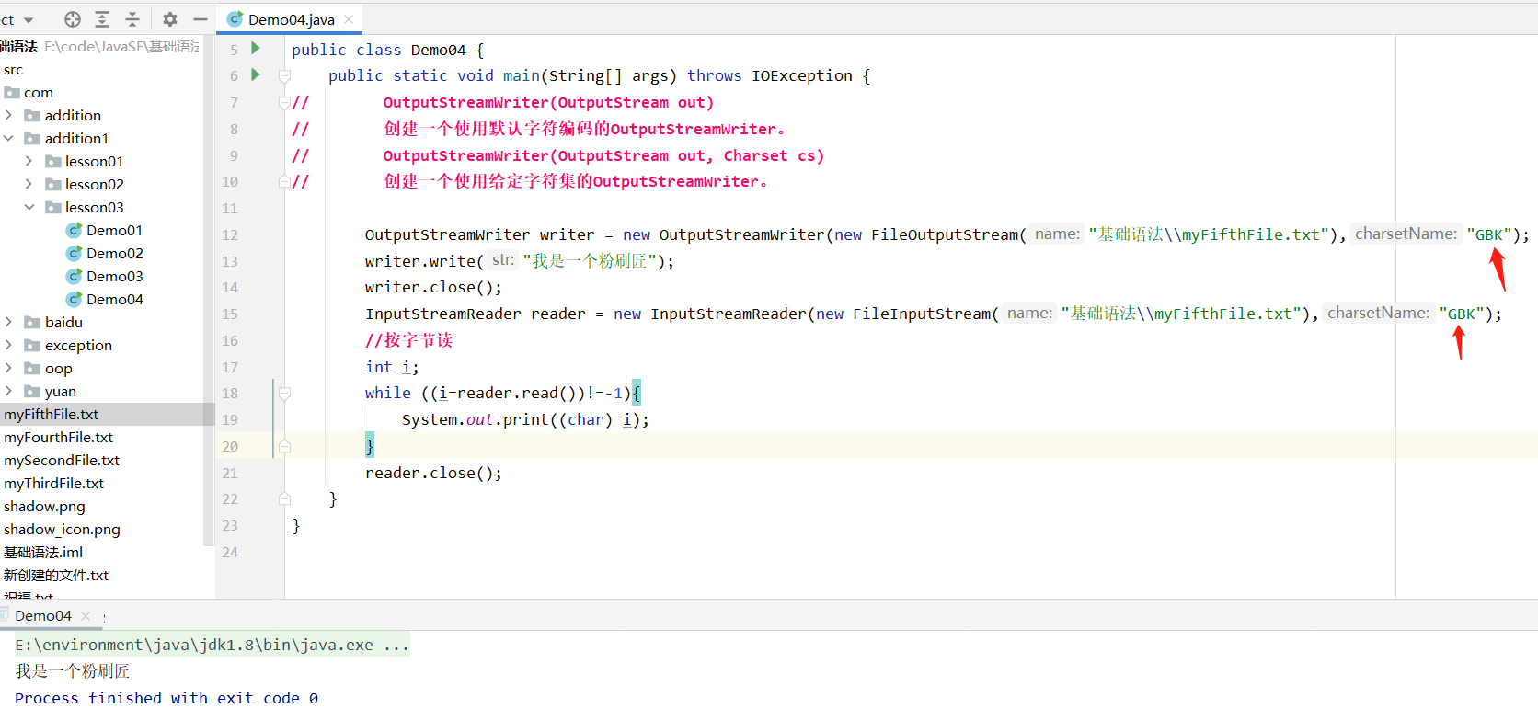The image size is (1538, 709).
Task: Click the Select Opened File locate icon
Action: point(73,19)
